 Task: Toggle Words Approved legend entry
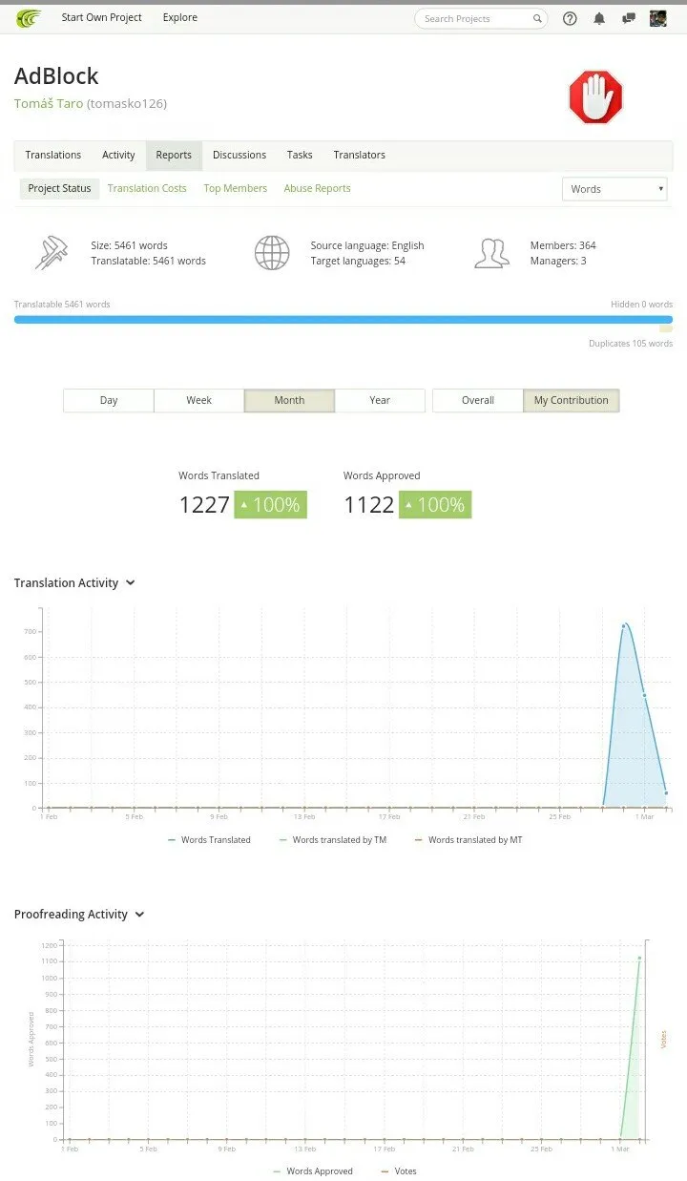click(313, 1171)
